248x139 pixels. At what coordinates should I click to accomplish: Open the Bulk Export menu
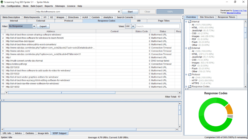[x=37, y=6]
